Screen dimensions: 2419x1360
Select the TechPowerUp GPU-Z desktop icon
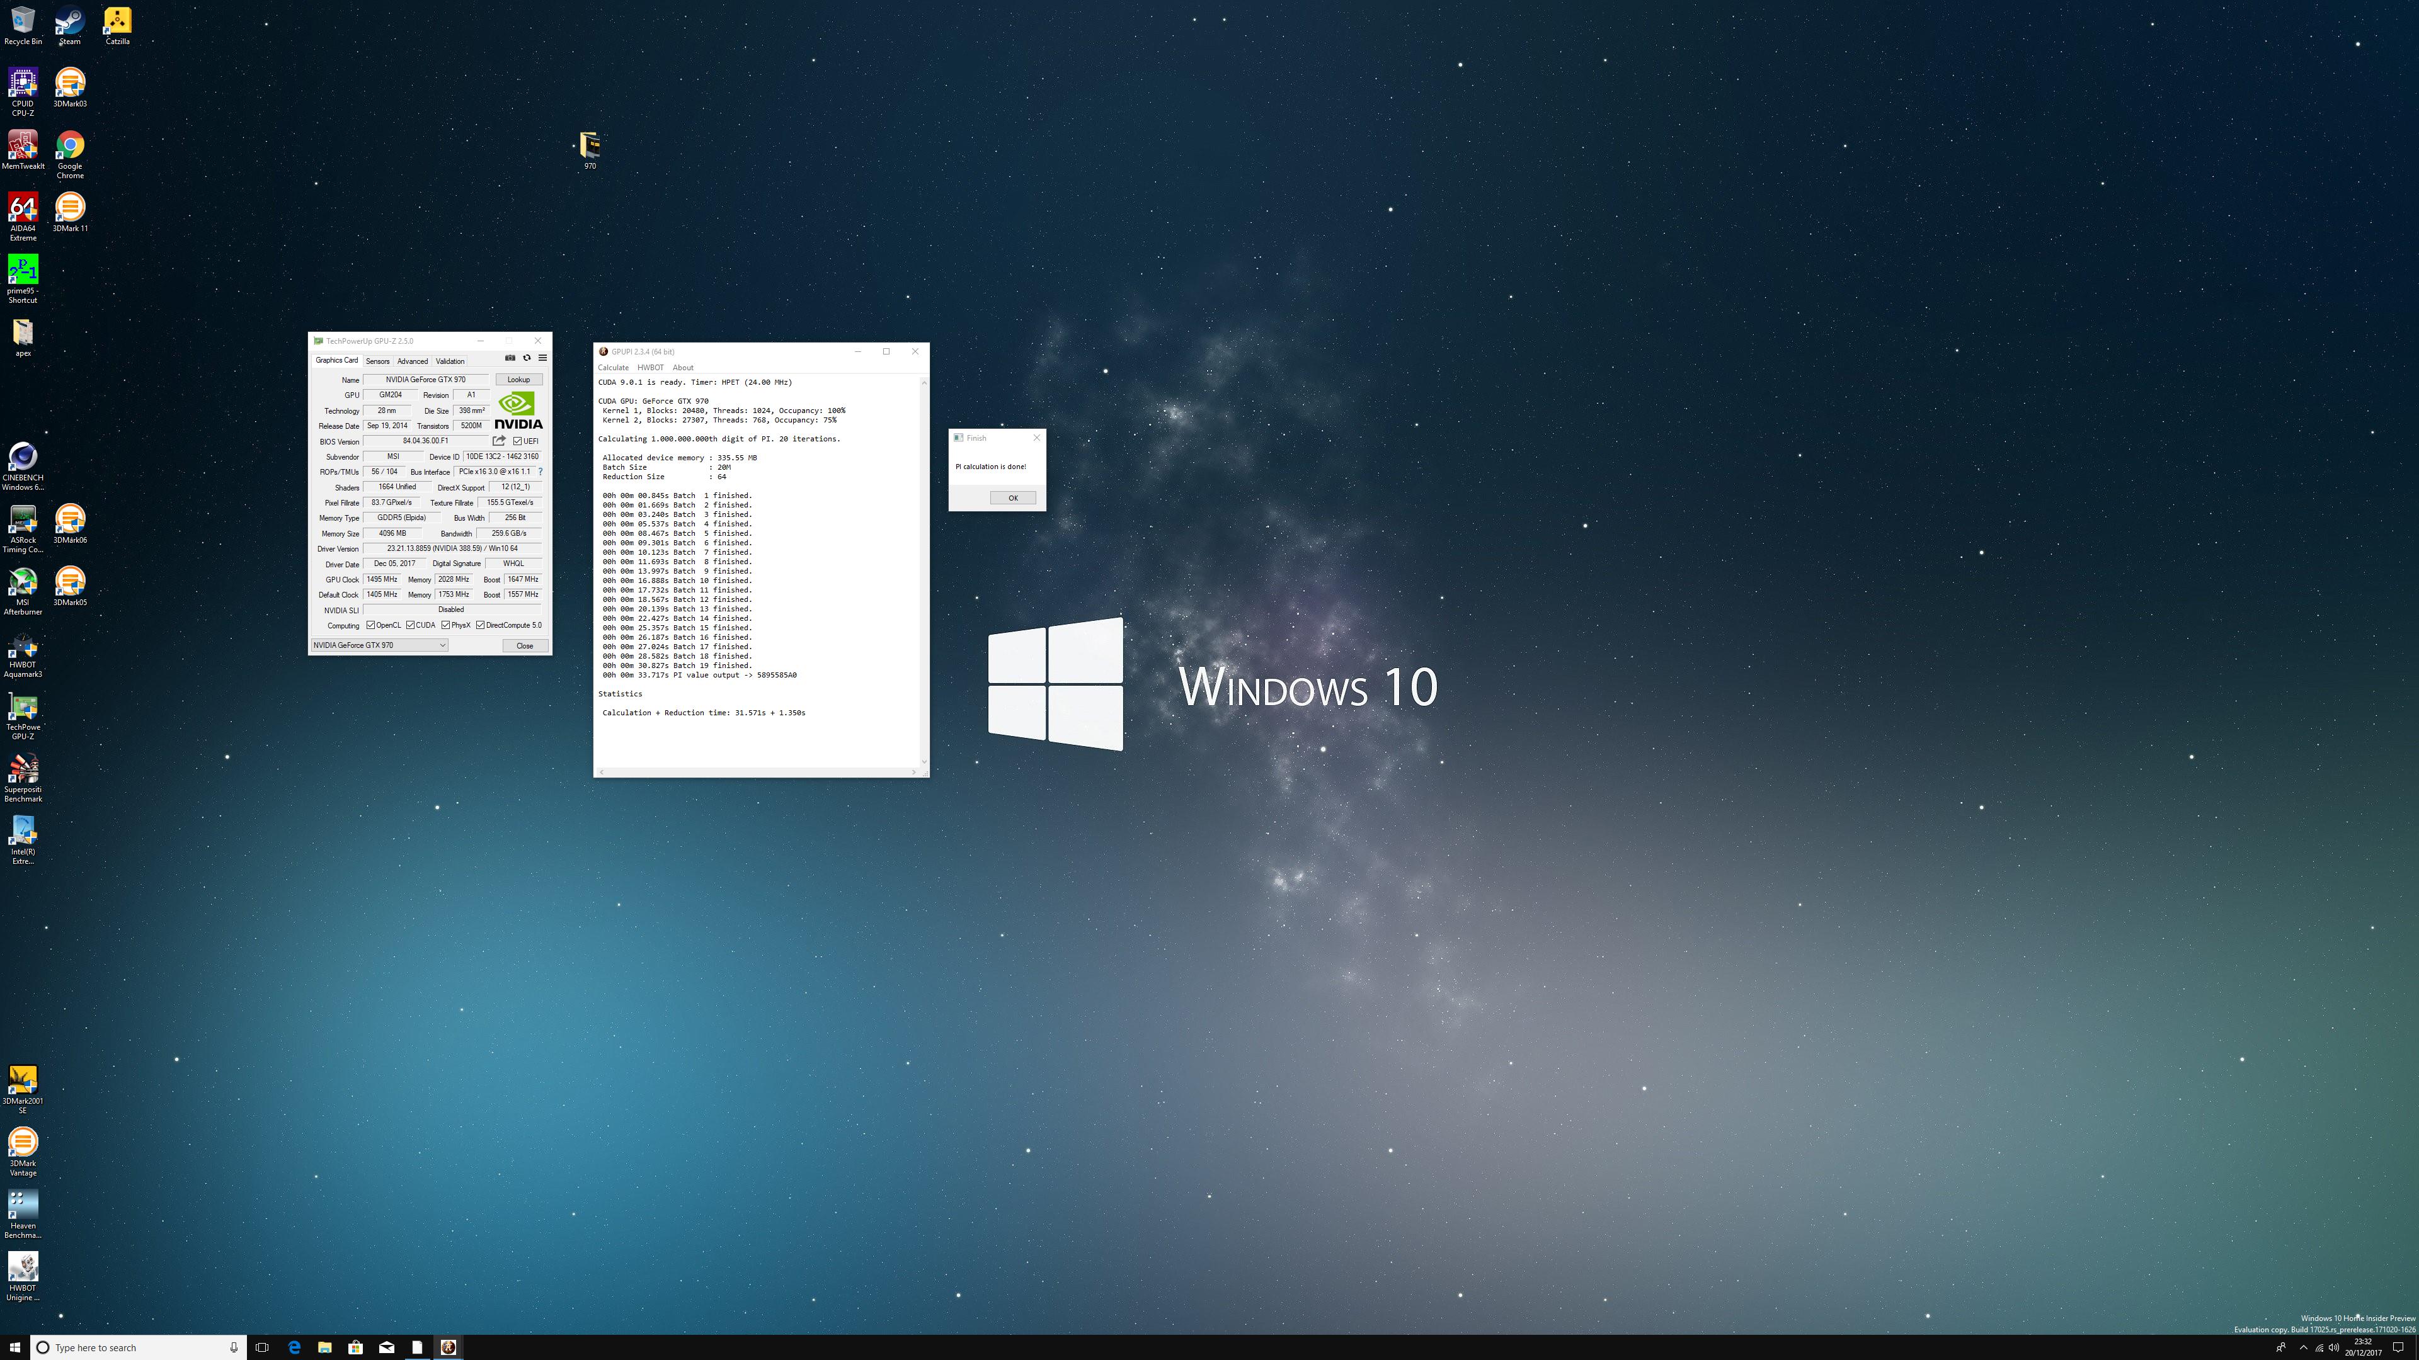click(23, 716)
